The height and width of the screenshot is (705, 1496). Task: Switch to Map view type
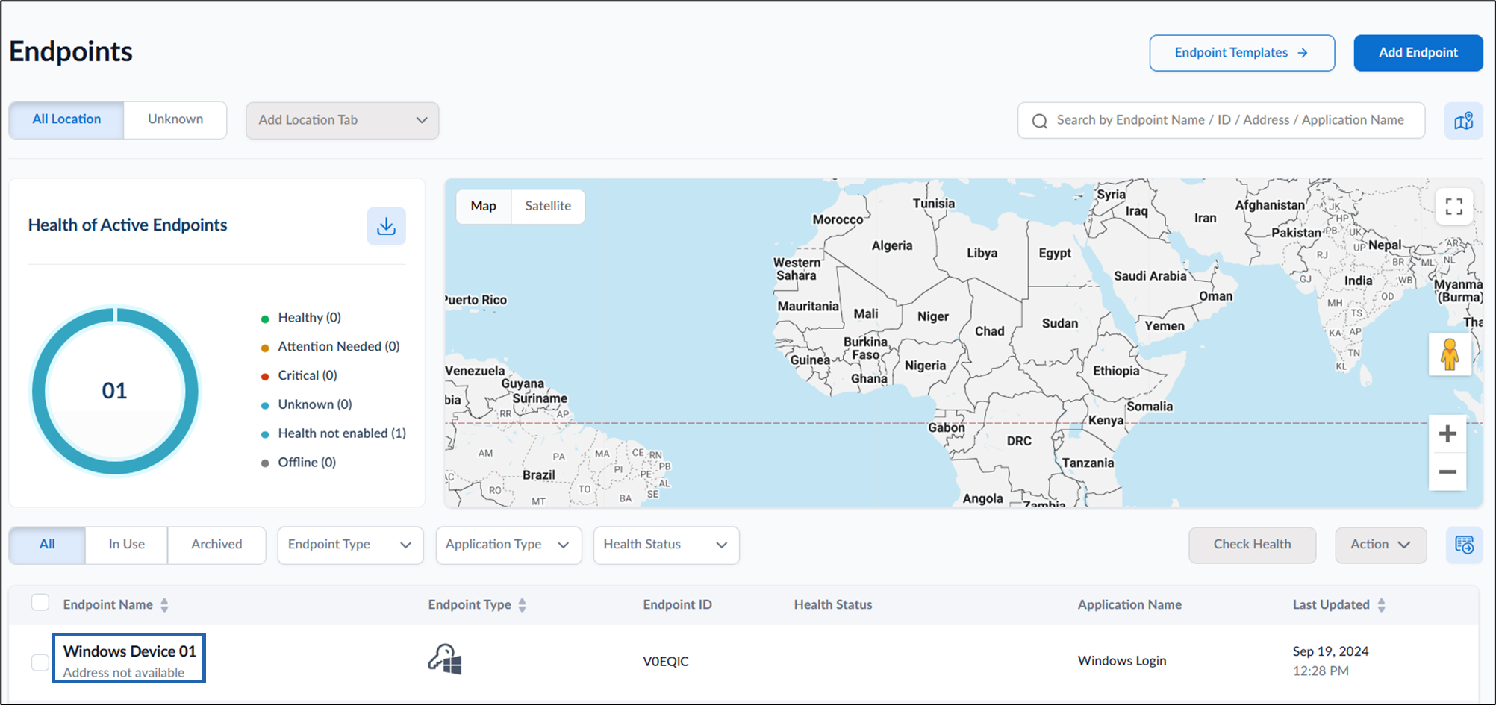point(483,206)
